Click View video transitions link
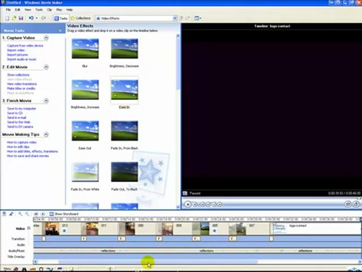 point(22,84)
